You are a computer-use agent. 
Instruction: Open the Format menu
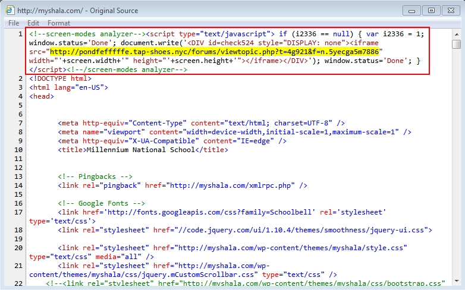tap(59, 23)
